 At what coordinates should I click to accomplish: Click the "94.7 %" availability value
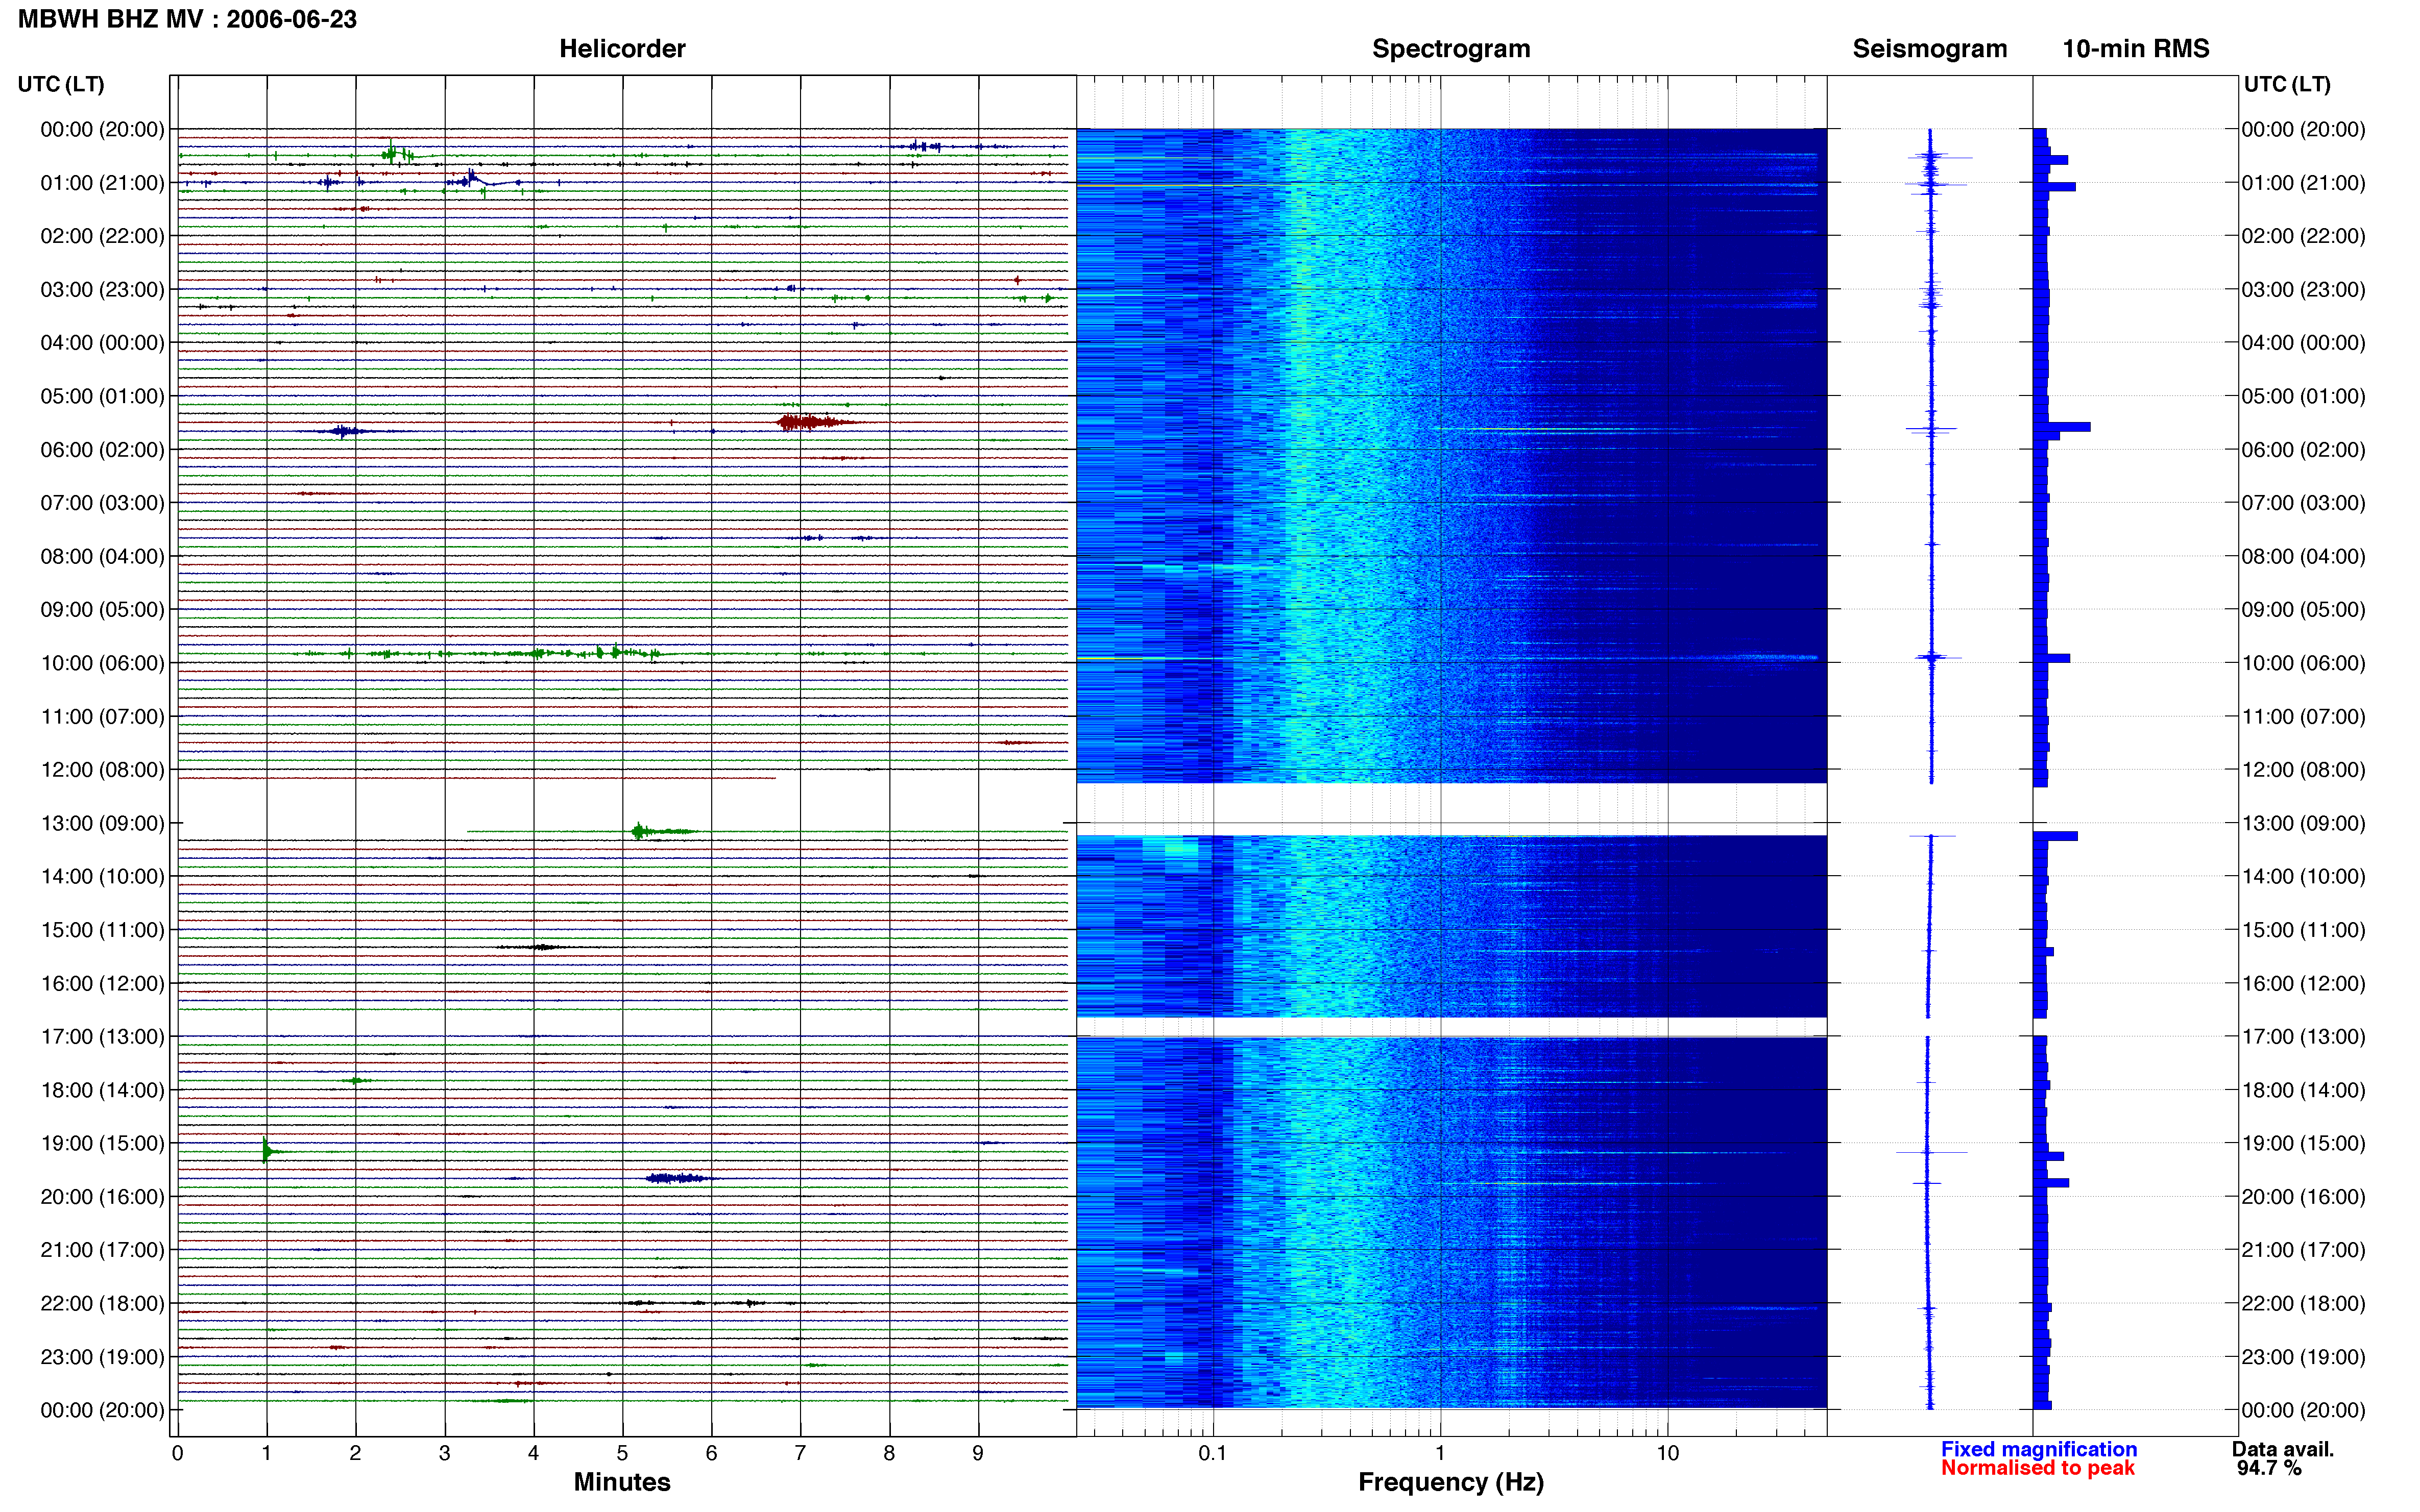point(2269,1468)
